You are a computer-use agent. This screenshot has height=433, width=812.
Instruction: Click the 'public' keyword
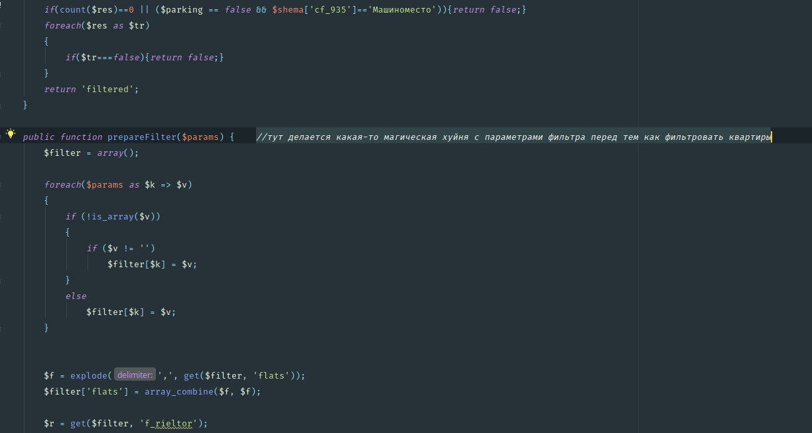(x=38, y=137)
